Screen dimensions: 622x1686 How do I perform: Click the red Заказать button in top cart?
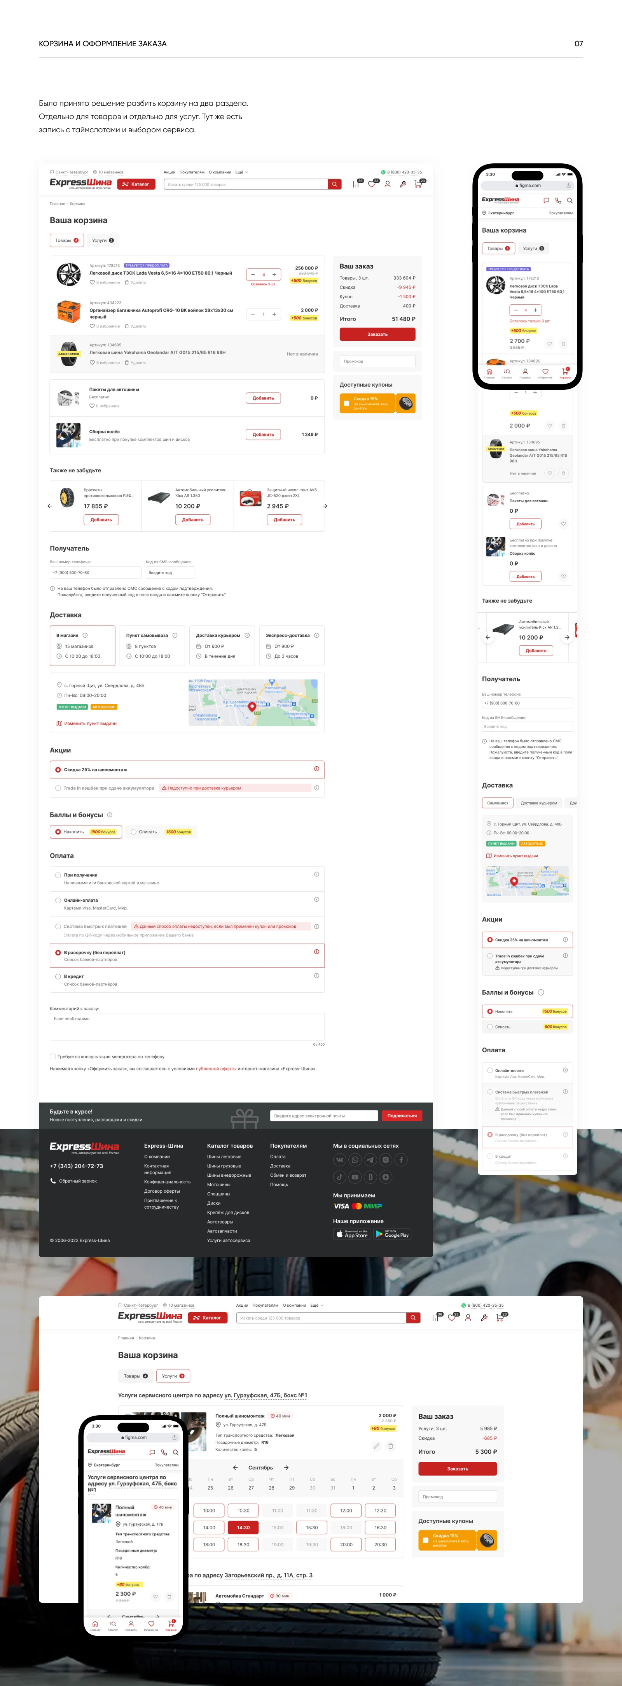point(377,335)
